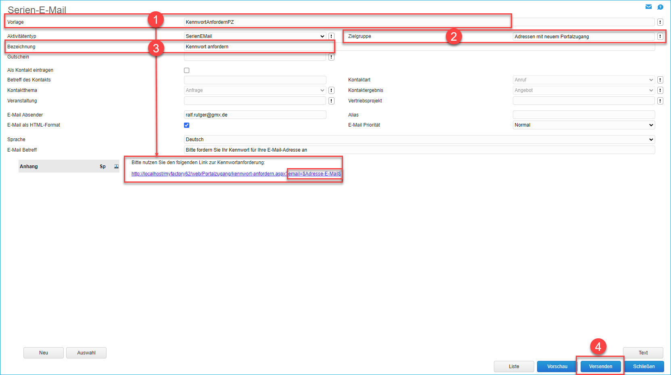This screenshot has width=671, height=375.
Task: Click into the Veranstaltung input field
Action: [x=255, y=101]
